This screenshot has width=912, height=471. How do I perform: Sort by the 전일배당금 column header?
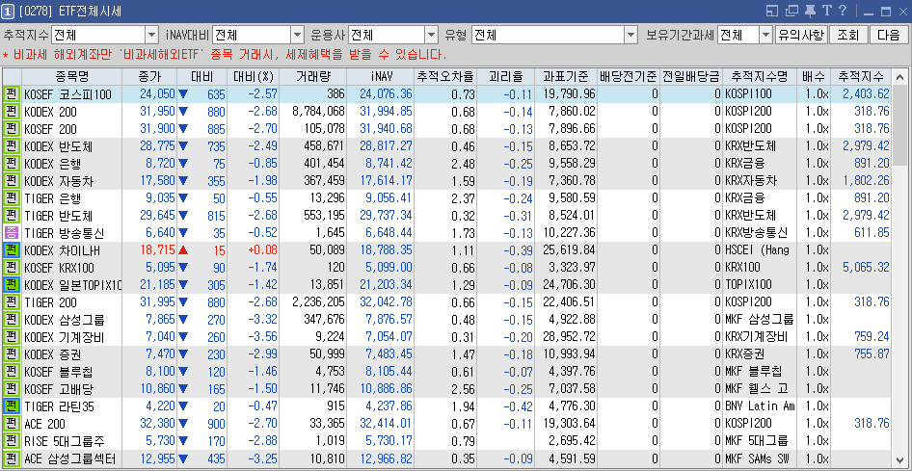point(691,77)
